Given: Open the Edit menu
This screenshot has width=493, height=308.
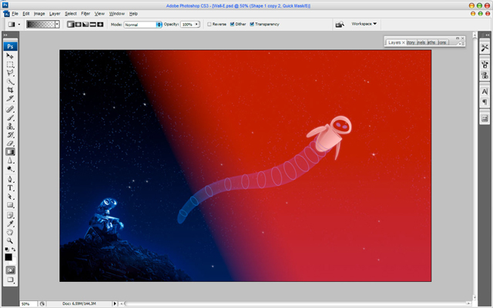Looking at the screenshot, I should click(26, 14).
